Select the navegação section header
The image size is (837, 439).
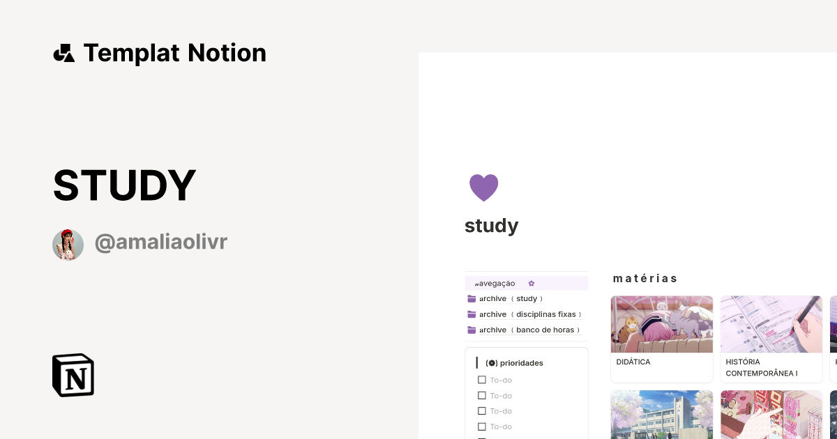(x=495, y=283)
